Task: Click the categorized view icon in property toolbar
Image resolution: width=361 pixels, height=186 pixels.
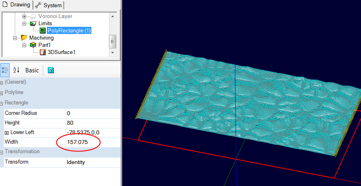Action: pos(5,70)
